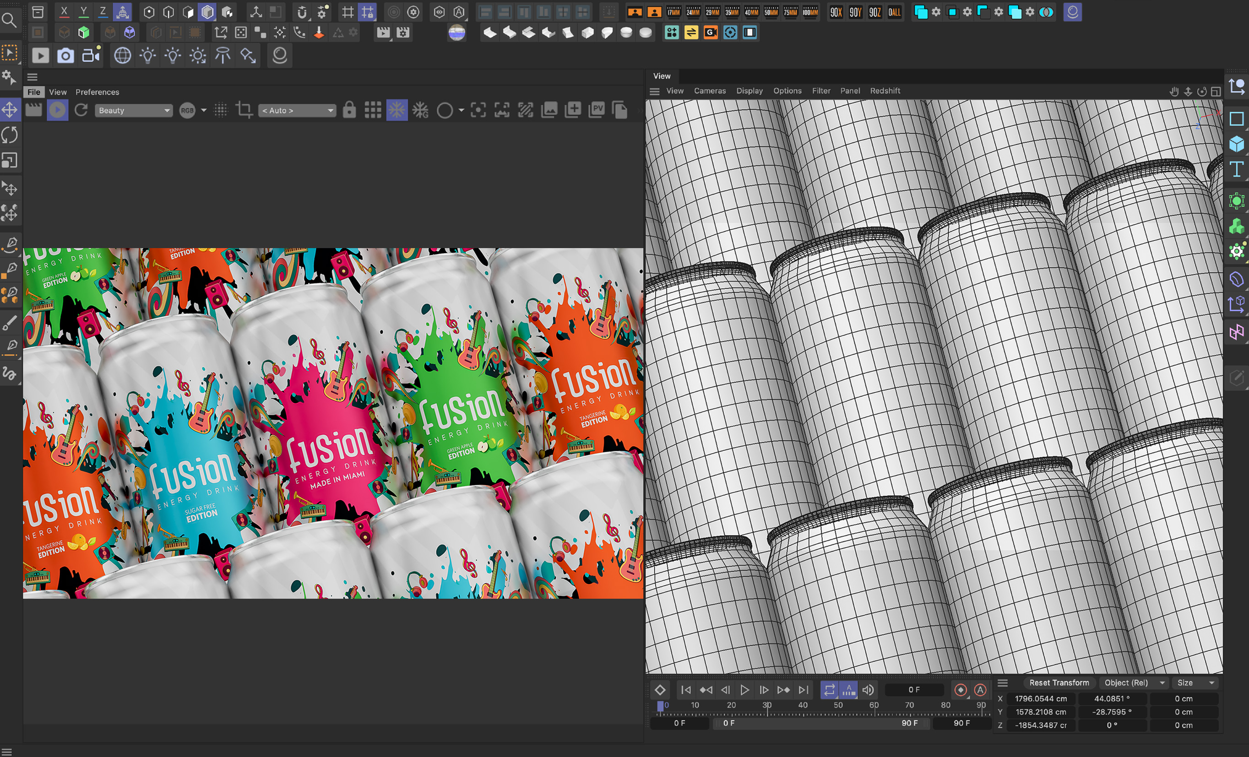Toggle the highlighted snowflake freeze tessellation button
Screen dimensions: 1249x757
[x=396, y=110]
